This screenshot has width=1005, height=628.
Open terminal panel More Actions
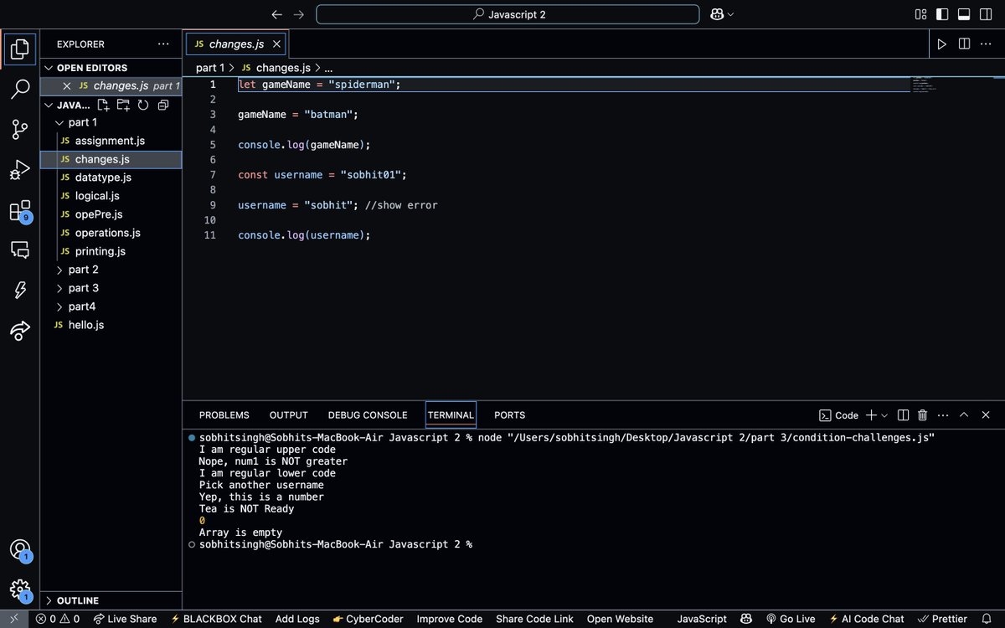[x=944, y=414]
